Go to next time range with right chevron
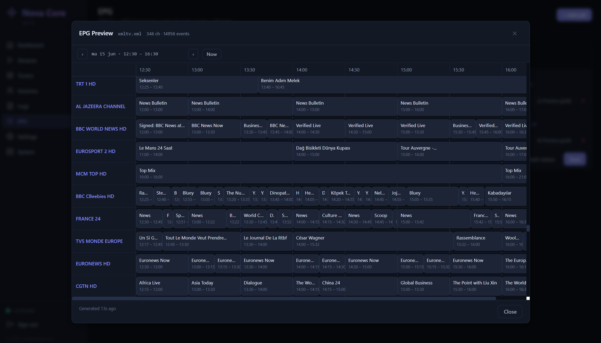The height and width of the screenshot is (343, 601). (x=193, y=54)
